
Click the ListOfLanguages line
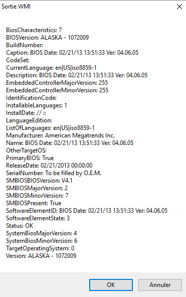click(50, 128)
